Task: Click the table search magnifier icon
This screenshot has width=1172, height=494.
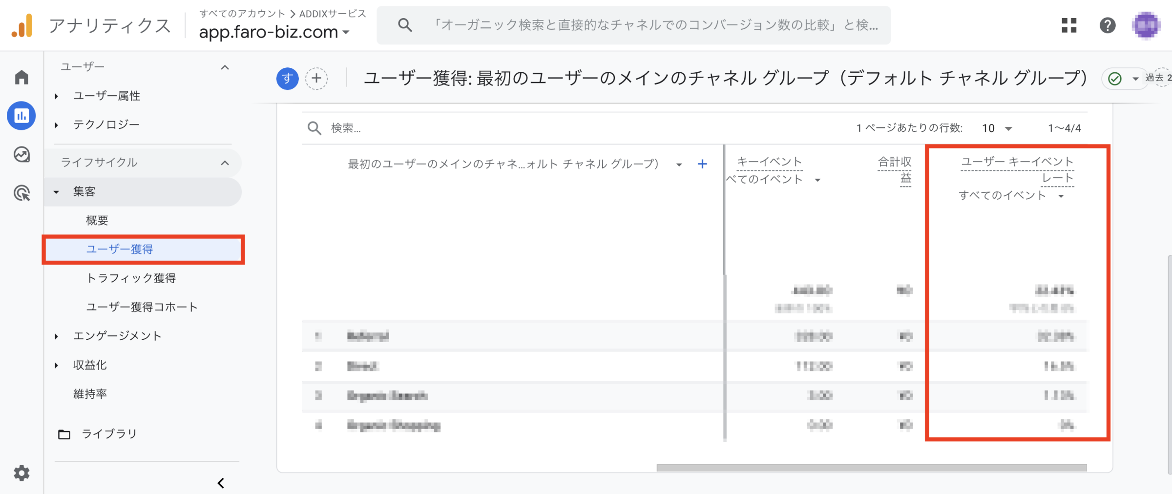Action: (314, 128)
